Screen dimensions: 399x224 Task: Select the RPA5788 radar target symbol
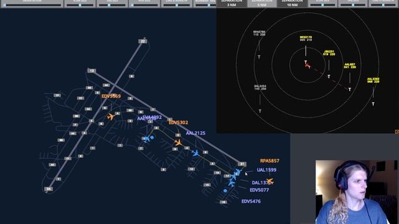click(259, 57)
